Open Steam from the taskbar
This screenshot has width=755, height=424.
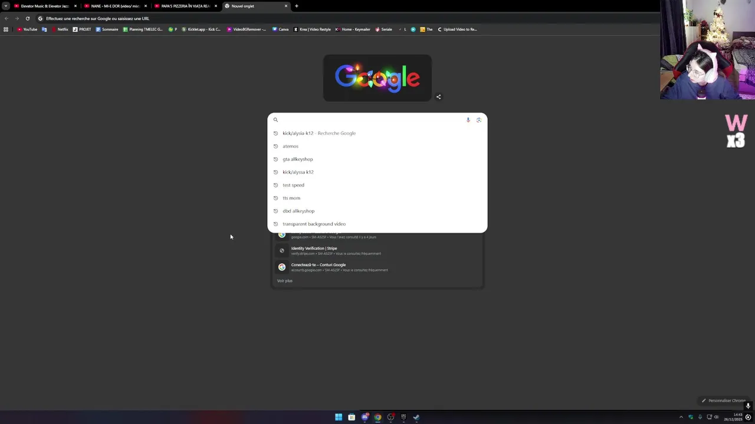point(416,417)
